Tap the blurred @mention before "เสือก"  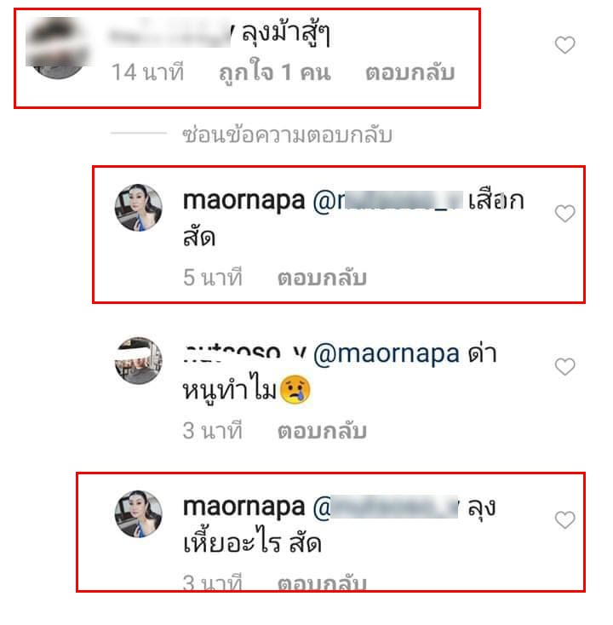[x=387, y=200]
